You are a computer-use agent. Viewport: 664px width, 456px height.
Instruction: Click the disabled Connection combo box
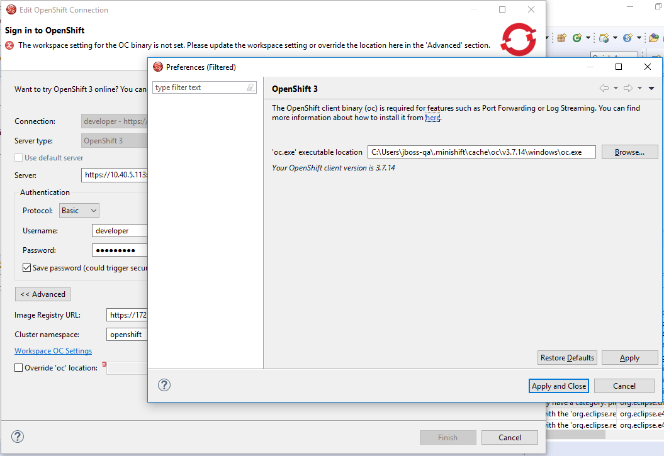tap(114, 121)
